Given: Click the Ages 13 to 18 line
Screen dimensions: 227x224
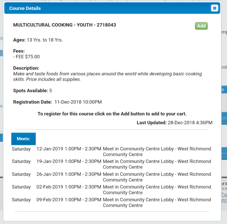Looking at the screenshot, I should click(38, 40).
